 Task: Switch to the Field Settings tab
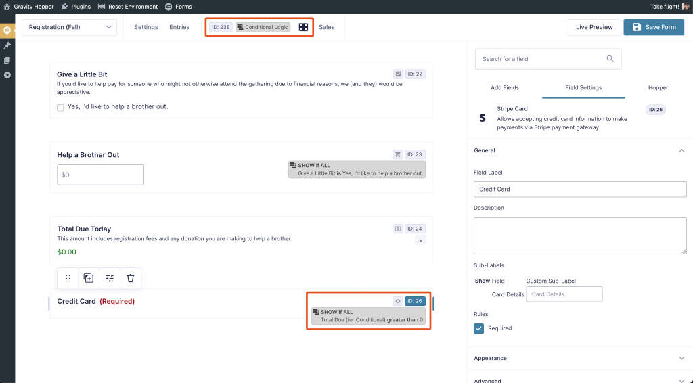583,87
